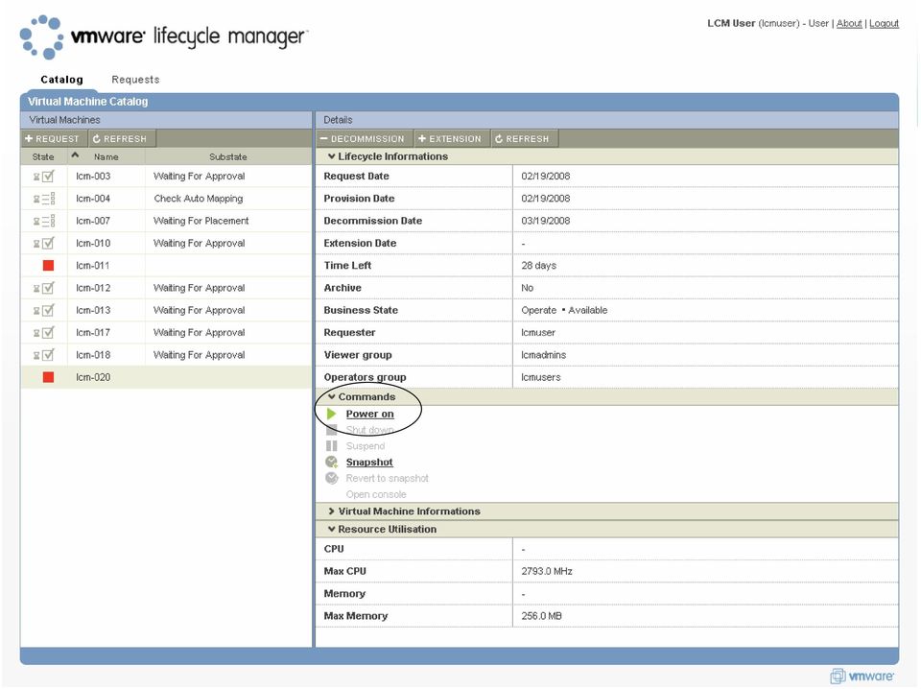Click the Check Auto Mapping substate text
This screenshot has height=689, width=921.
point(199,199)
